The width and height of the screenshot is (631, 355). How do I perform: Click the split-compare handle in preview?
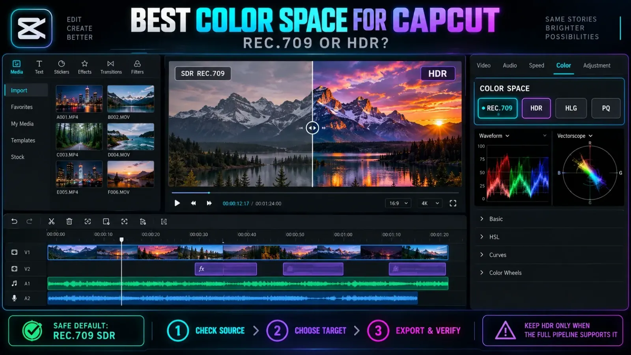pyautogui.click(x=312, y=128)
